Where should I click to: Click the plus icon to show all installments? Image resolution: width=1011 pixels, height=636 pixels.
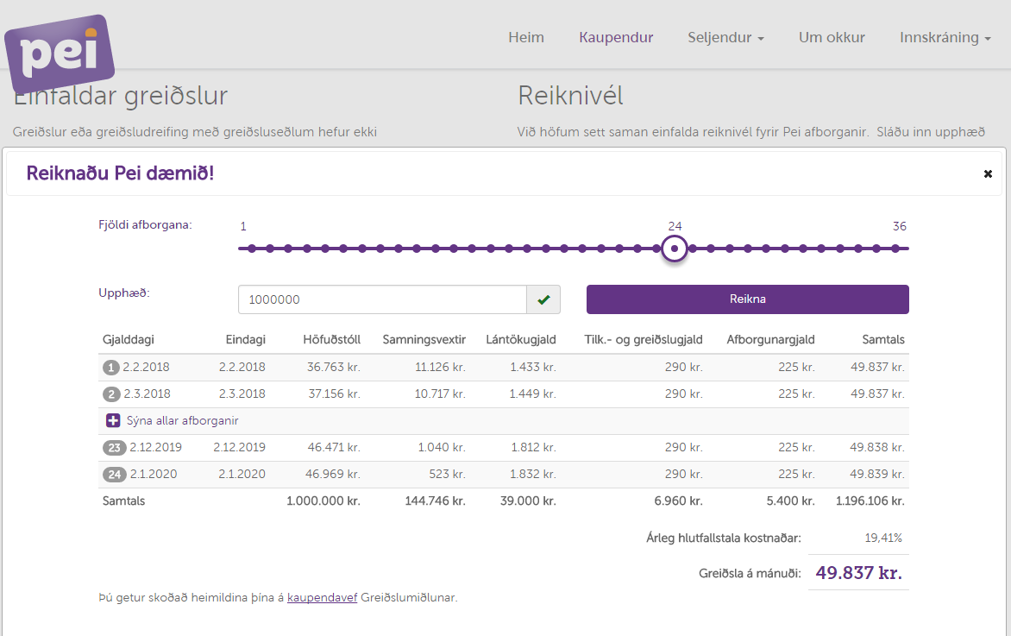[x=113, y=421]
